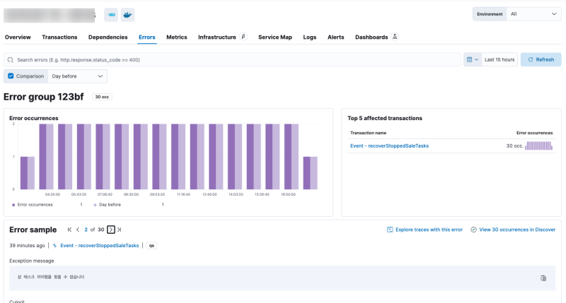Open the Last 15 hours time range

[499, 59]
